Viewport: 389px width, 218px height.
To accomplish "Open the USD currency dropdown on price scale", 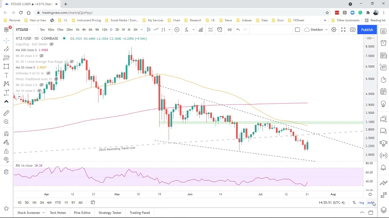I will click(370, 38).
